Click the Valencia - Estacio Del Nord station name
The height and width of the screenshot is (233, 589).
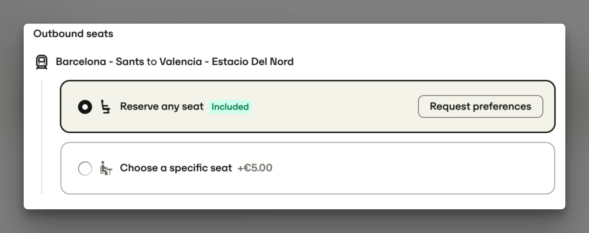click(x=226, y=62)
